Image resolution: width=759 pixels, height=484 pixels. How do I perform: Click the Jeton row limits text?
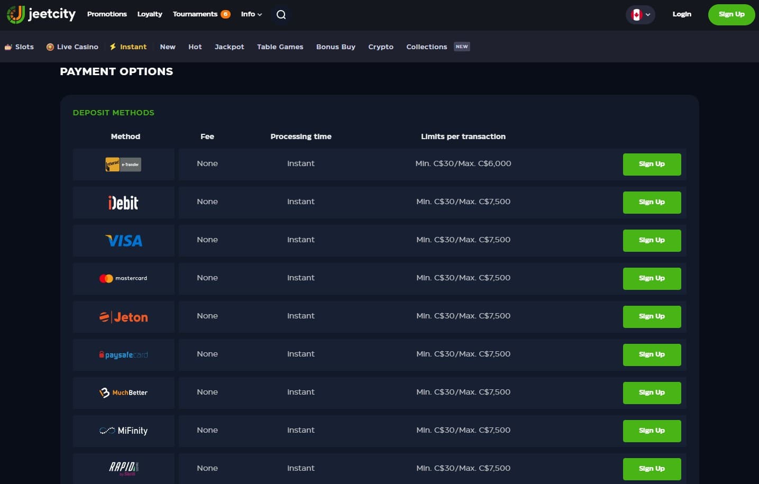point(463,316)
